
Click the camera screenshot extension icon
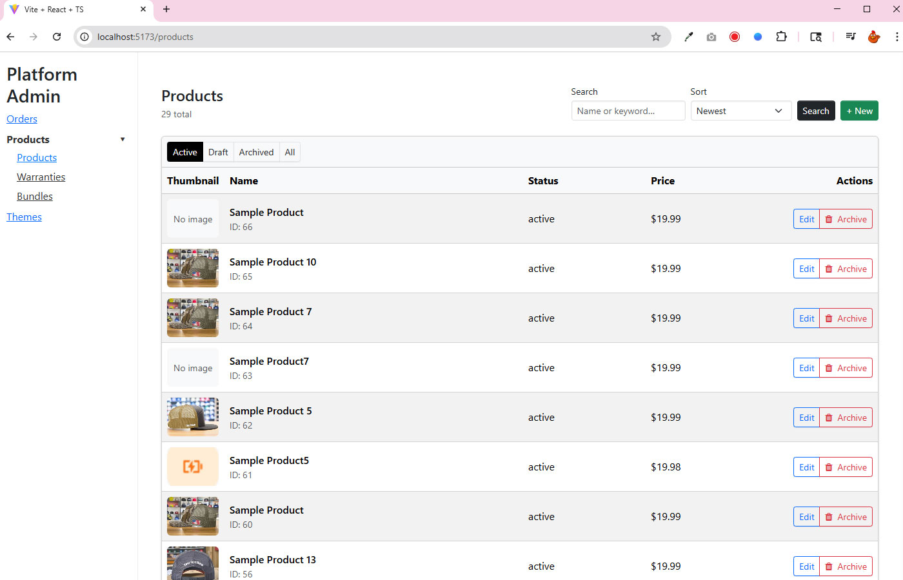click(711, 37)
